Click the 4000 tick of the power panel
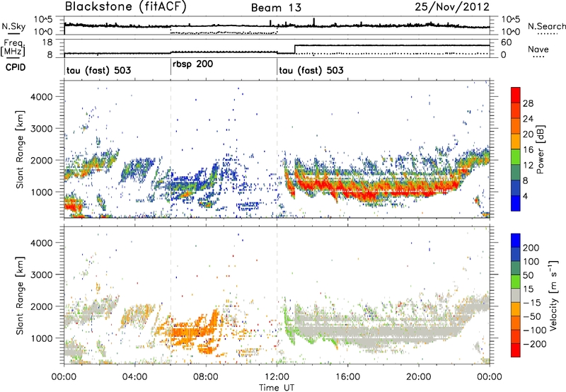The image size is (566, 392). point(42,97)
